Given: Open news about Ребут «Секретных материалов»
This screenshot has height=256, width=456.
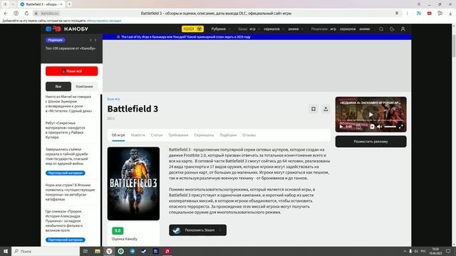Looking at the screenshot, I should coord(66,130).
